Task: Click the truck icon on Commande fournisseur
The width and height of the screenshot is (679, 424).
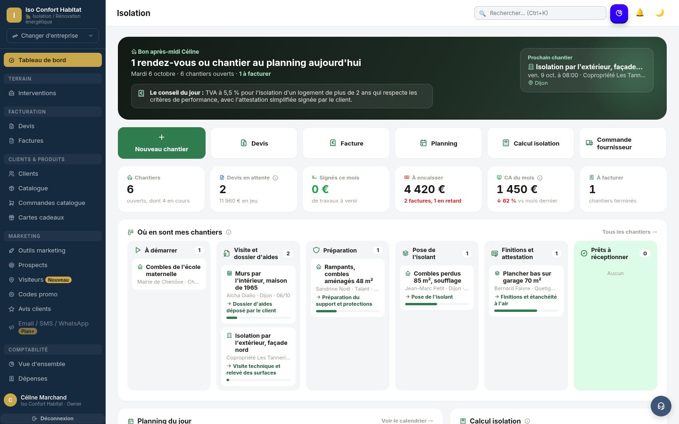Action: [589, 143]
